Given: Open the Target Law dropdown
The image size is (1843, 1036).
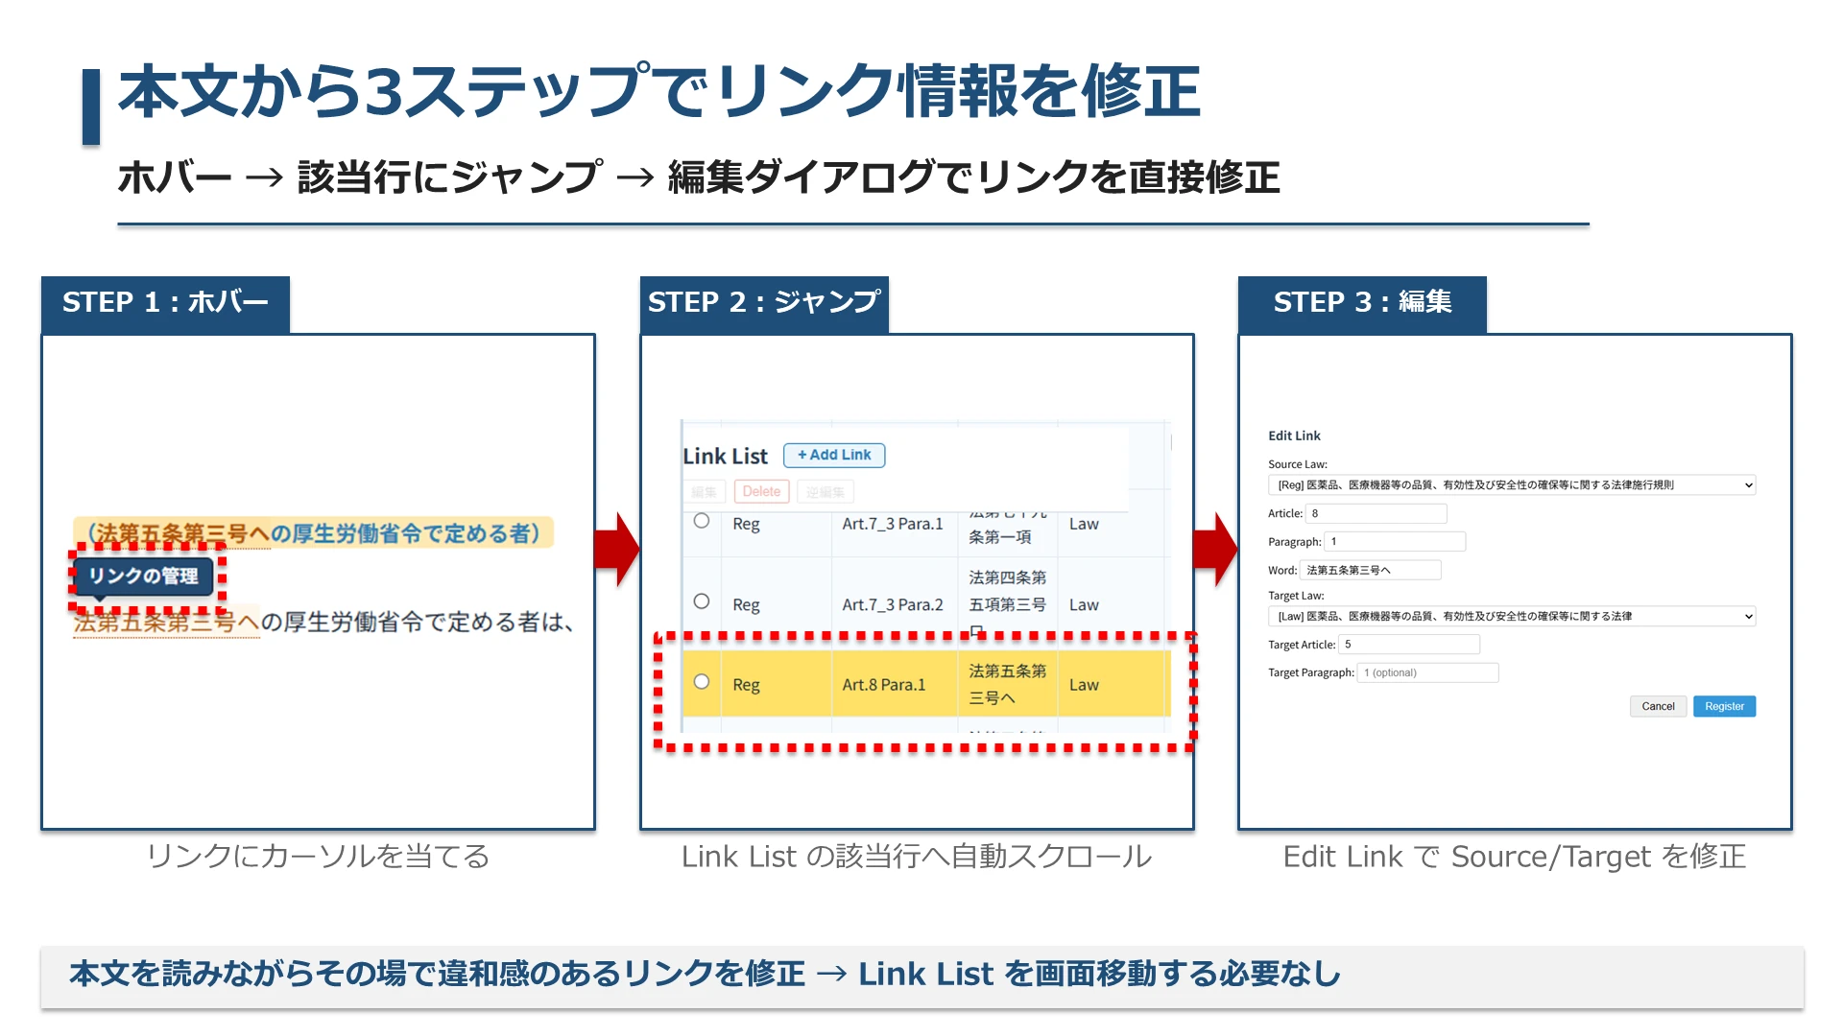Looking at the screenshot, I should pyautogui.click(x=1511, y=617).
